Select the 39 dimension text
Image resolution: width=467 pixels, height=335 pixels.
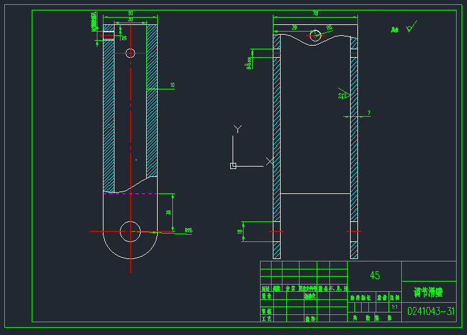(294, 27)
